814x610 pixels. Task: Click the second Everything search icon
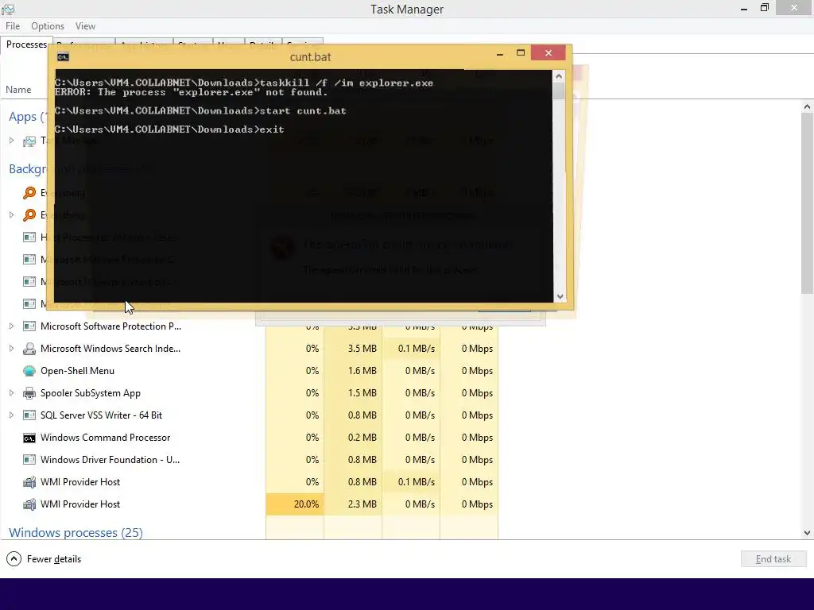(29, 214)
